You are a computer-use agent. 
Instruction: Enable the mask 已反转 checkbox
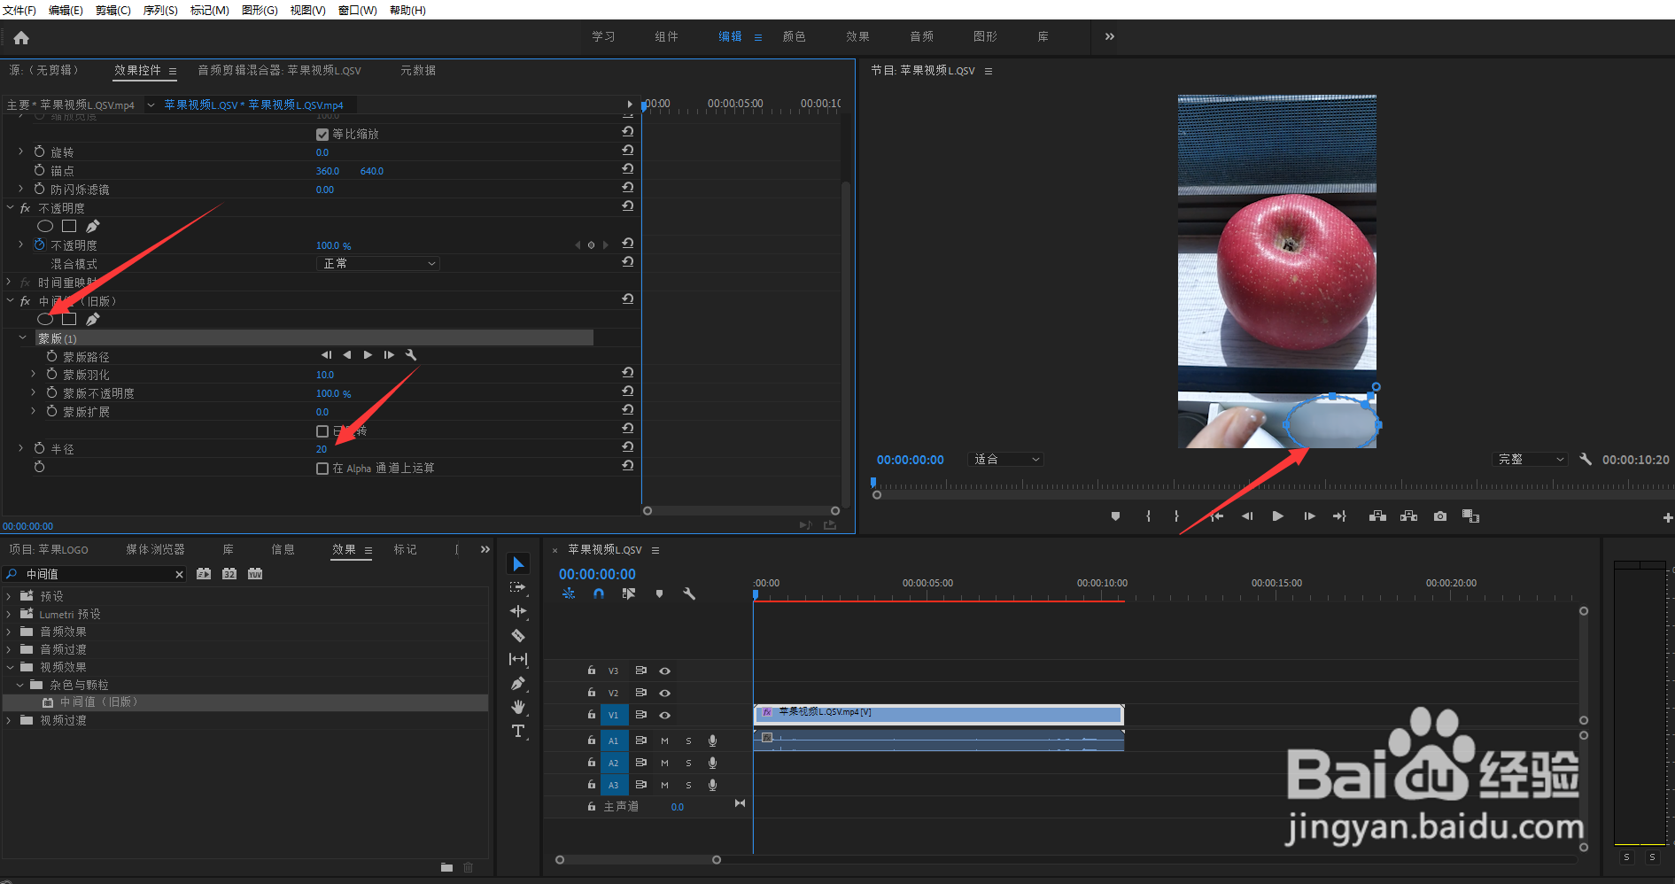[322, 431]
